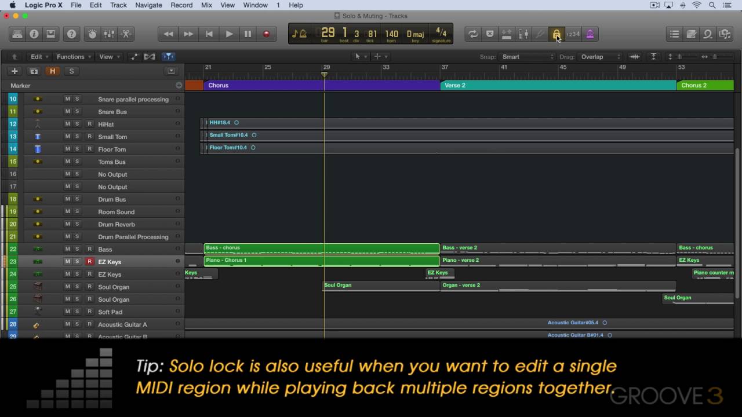Image resolution: width=742 pixels, height=417 pixels.
Task: Open the Snap Smart dropdown
Action: 528,57
